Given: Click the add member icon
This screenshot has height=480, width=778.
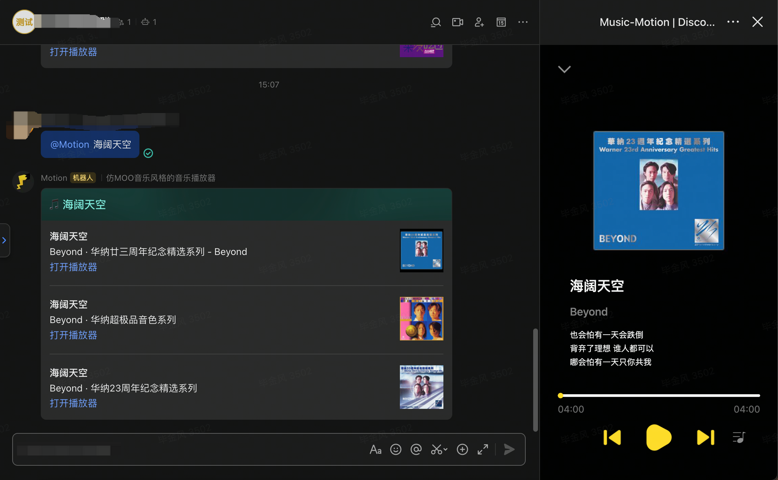Looking at the screenshot, I should pyautogui.click(x=479, y=22).
